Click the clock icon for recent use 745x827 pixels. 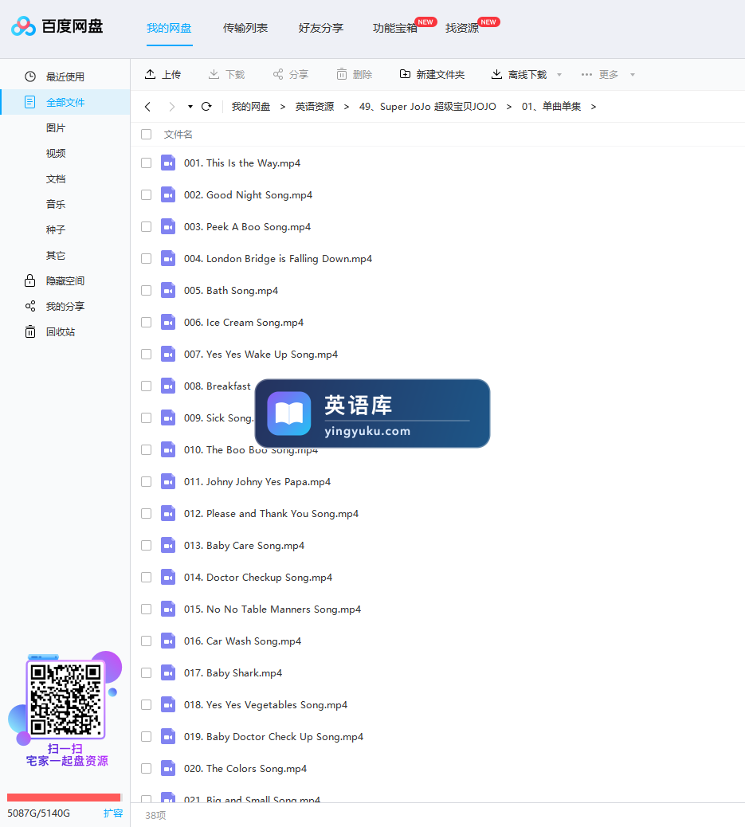pos(30,76)
